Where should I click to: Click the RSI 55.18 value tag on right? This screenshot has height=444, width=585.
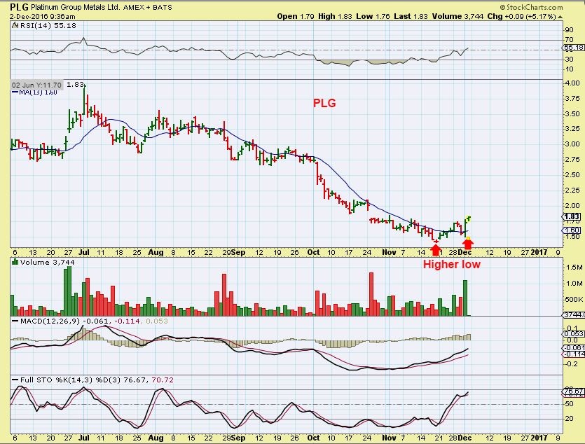coord(573,48)
